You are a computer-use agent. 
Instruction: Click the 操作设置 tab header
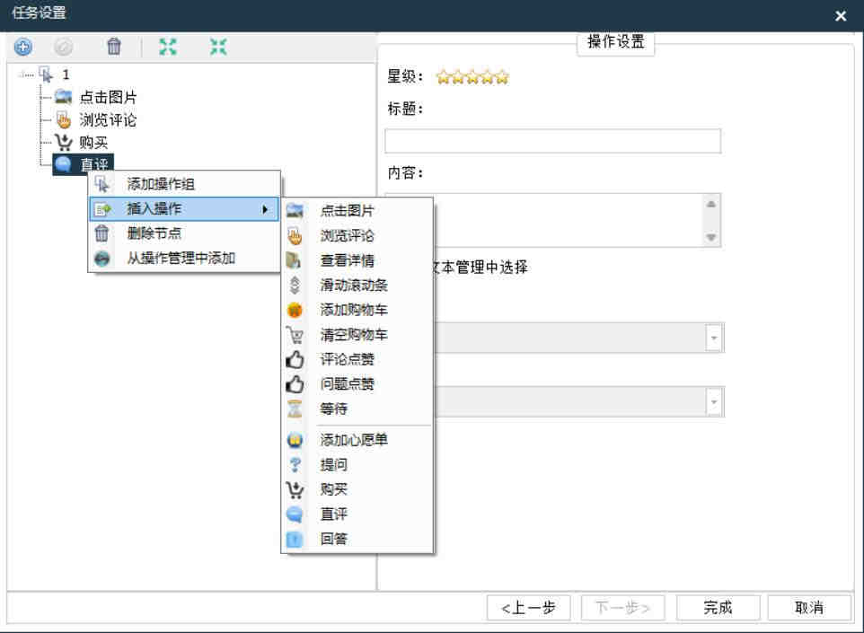pyautogui.click(x=615, y=42)
